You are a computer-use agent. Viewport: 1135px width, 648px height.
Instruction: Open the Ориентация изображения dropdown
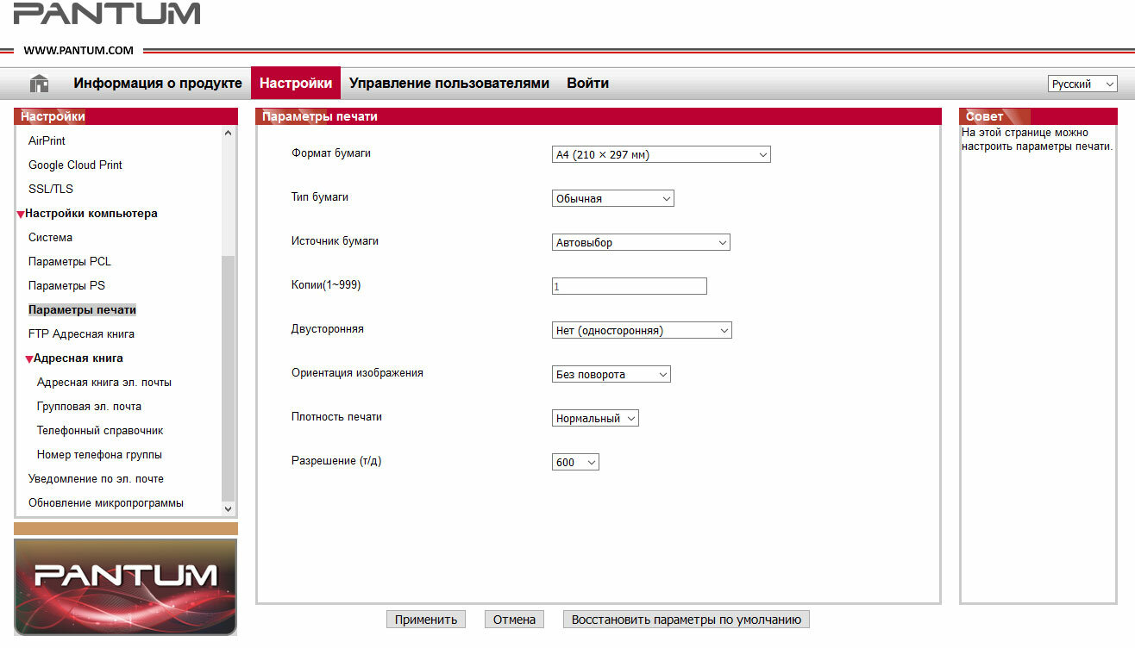pyautogui.click(x=611, y=375)
